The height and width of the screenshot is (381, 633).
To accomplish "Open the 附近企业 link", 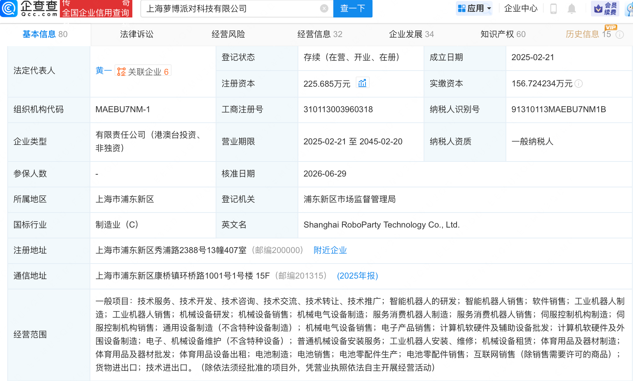I will (x=330, y=250).
